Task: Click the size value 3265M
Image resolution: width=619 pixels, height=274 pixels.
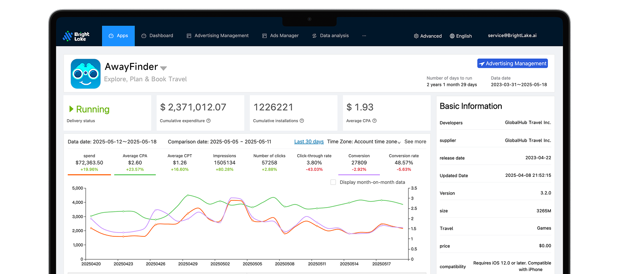Action: 544,211
